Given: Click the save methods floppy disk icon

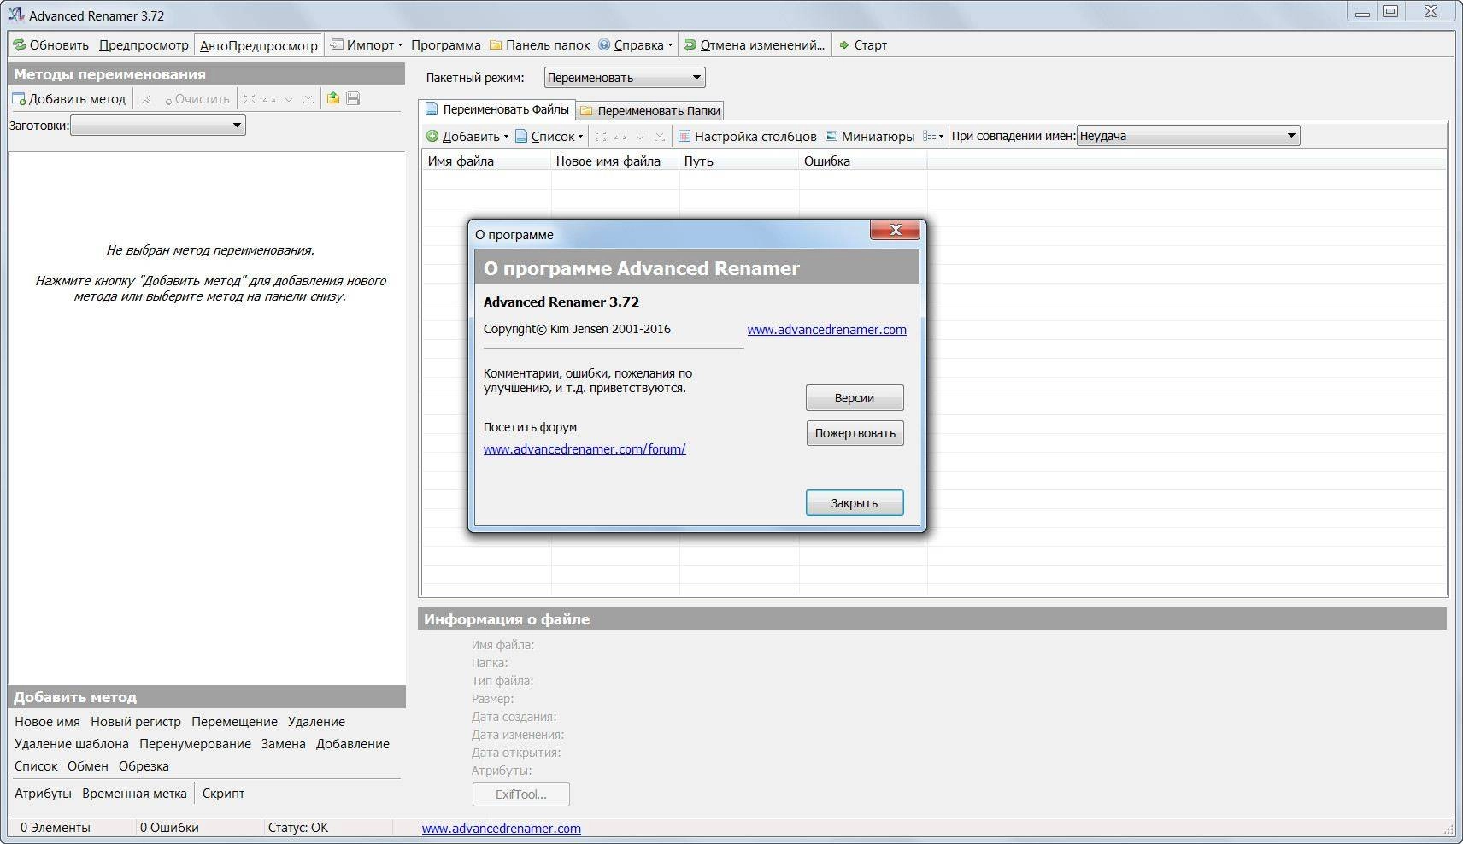Looking at the screenshot, I should (353, 98).
